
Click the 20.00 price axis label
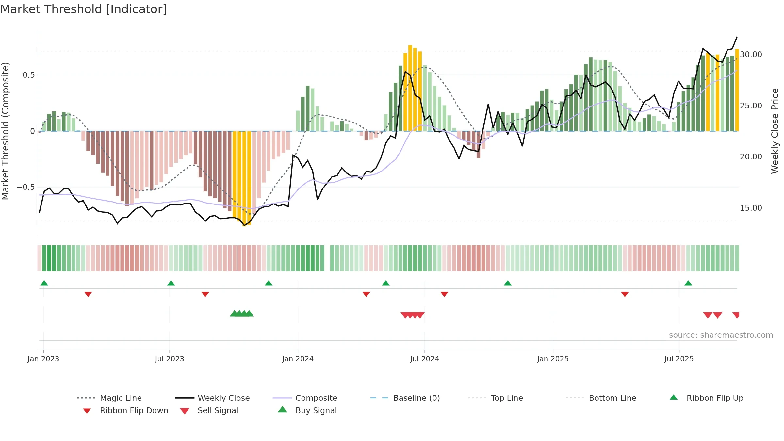tap(751, 157)
